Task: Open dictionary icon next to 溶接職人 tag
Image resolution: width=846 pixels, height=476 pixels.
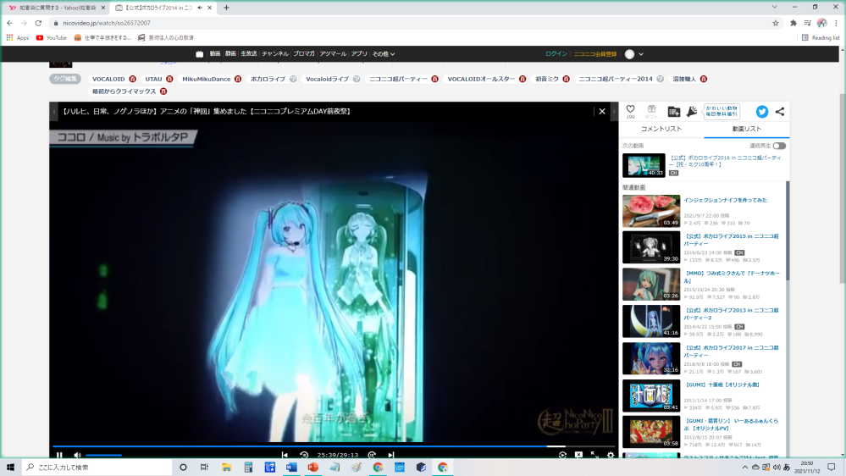Action: 704,79
